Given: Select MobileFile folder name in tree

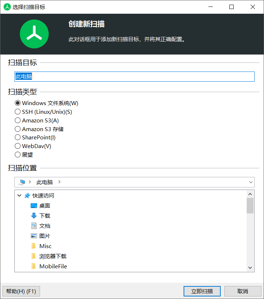Looking at the screenshot, I should point(53,266).
